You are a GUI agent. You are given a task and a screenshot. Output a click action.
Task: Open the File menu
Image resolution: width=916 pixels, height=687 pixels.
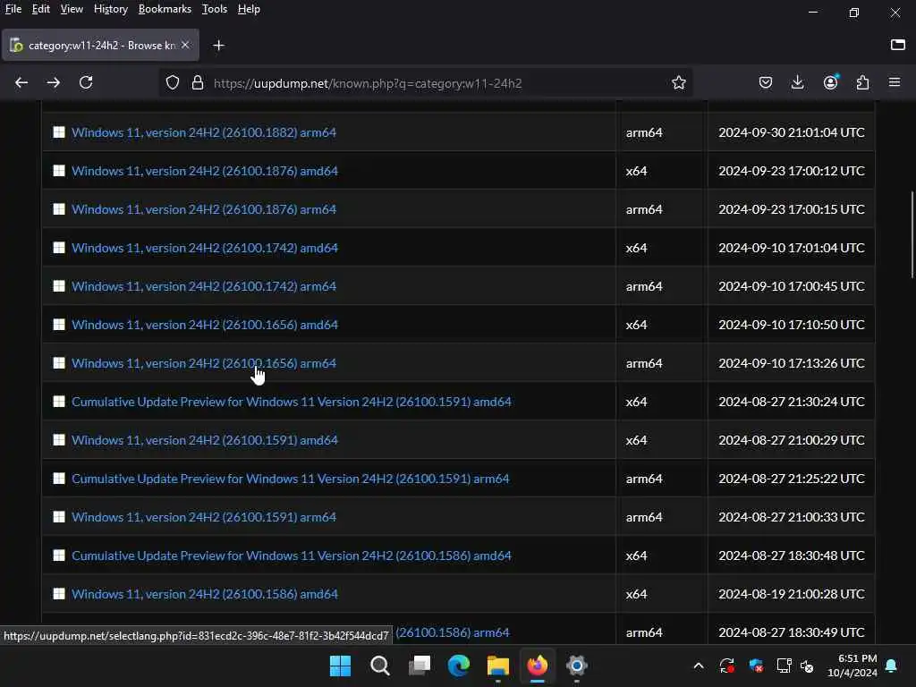click(13, 9)
